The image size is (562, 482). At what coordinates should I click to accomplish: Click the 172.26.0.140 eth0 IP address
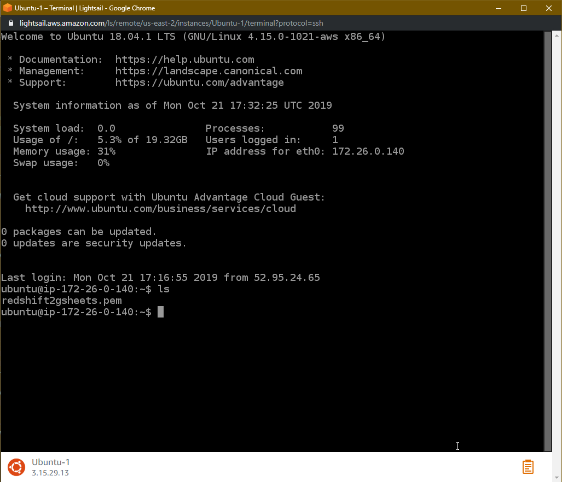point(368,151)
